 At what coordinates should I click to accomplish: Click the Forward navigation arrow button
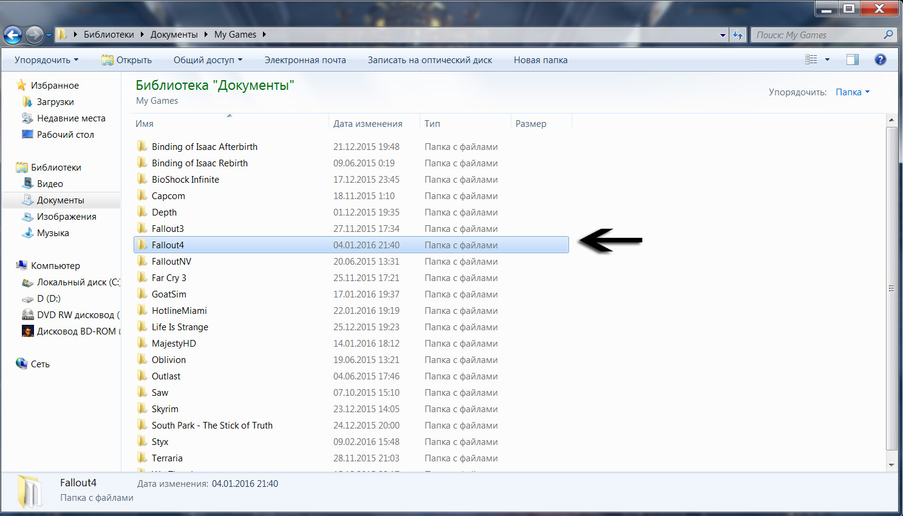tap(34, 35)
